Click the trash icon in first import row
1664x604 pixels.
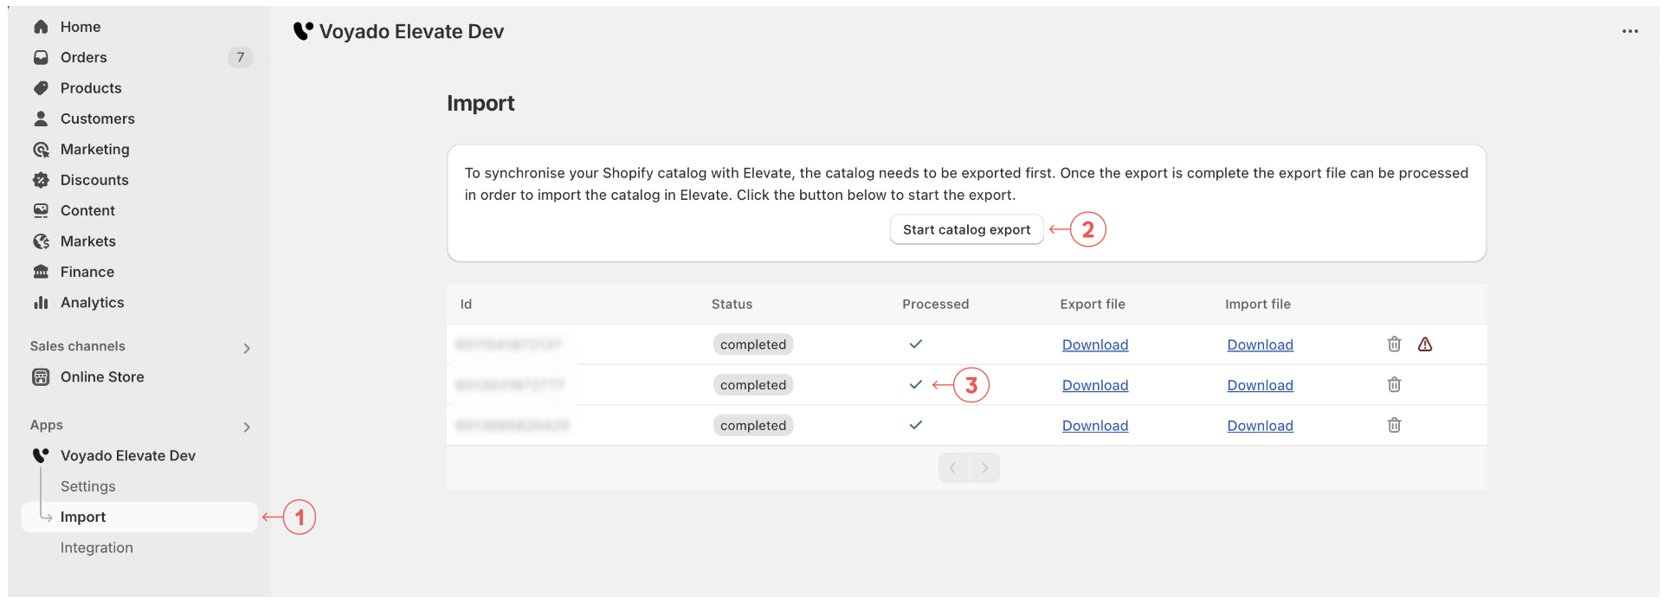(1394, 344)
